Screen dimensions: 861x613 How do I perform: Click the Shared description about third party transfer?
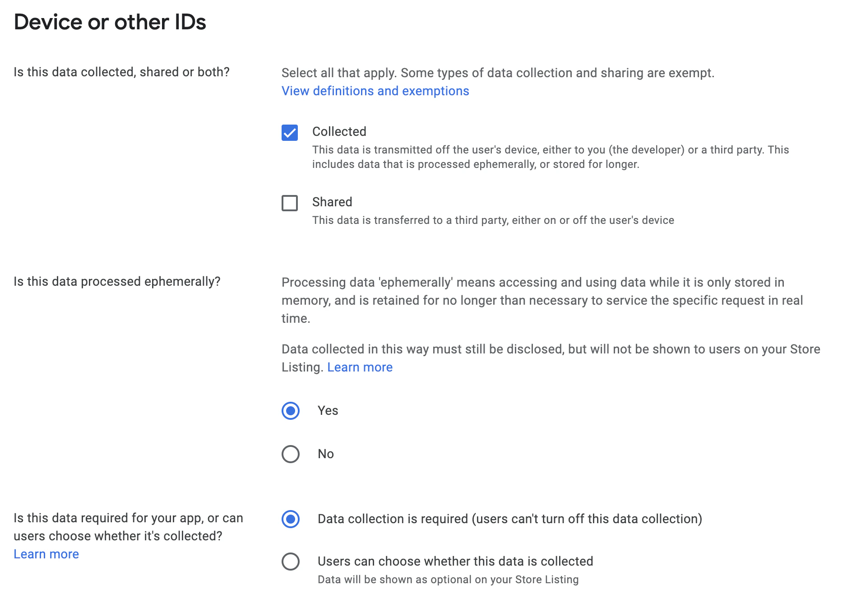(x=493, y=220)
